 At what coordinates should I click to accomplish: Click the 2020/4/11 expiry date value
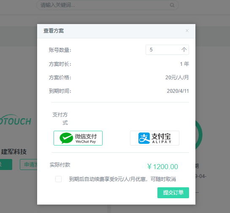[178, 91]
